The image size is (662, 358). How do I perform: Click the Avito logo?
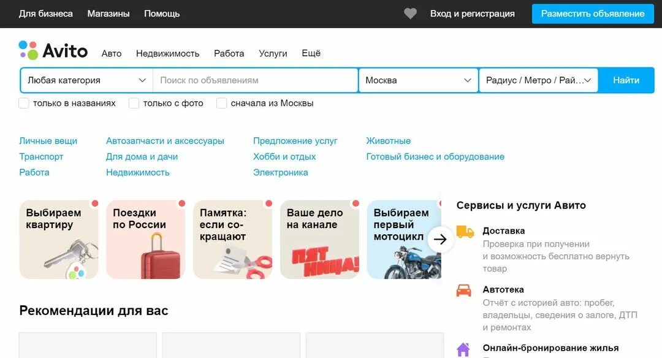pyautogui.click(x=53, y=51)
